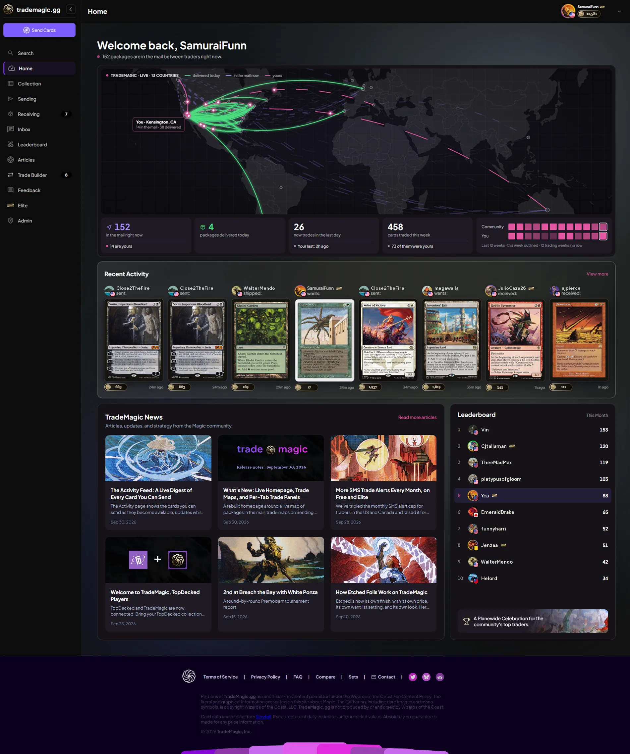This screenshot has width=630, height=754.
Task: Open the Read more articles link
Action: pos(417,417)
